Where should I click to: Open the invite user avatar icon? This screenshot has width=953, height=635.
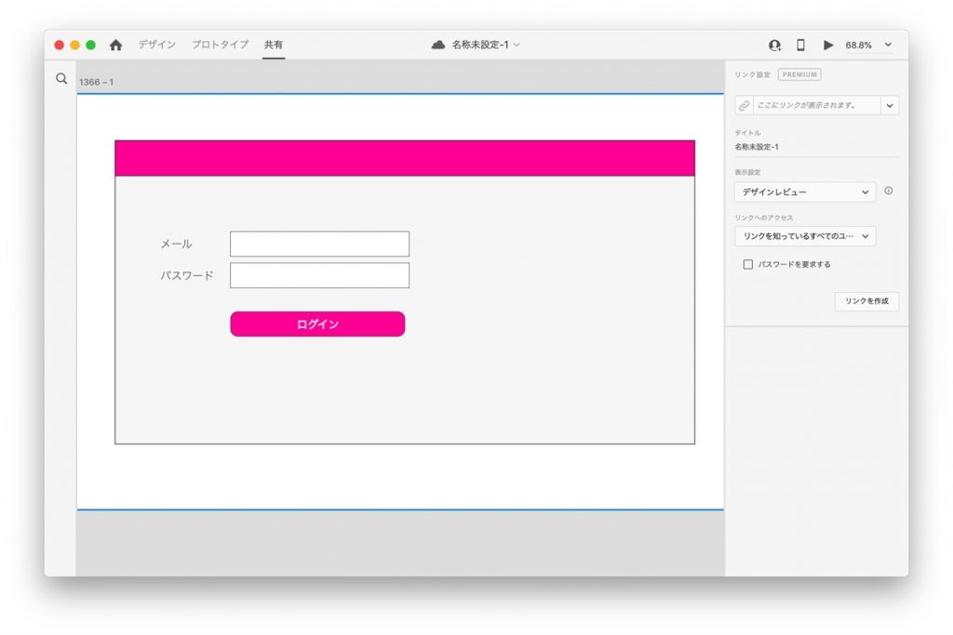coord(774,45)
